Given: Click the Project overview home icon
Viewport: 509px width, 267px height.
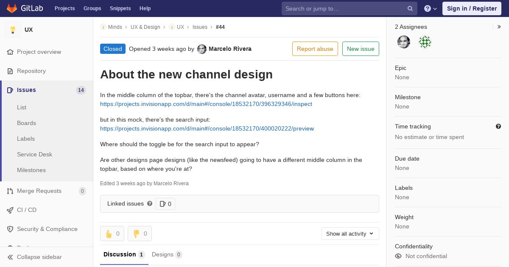Looking at the screenshot, I should (x=10, y=52).
